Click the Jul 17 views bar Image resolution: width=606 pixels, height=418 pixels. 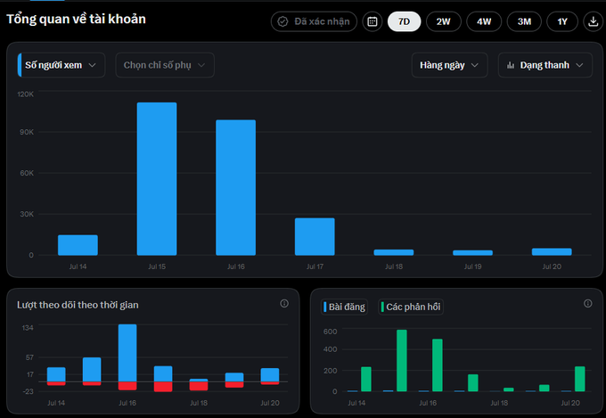click(315, 237)
